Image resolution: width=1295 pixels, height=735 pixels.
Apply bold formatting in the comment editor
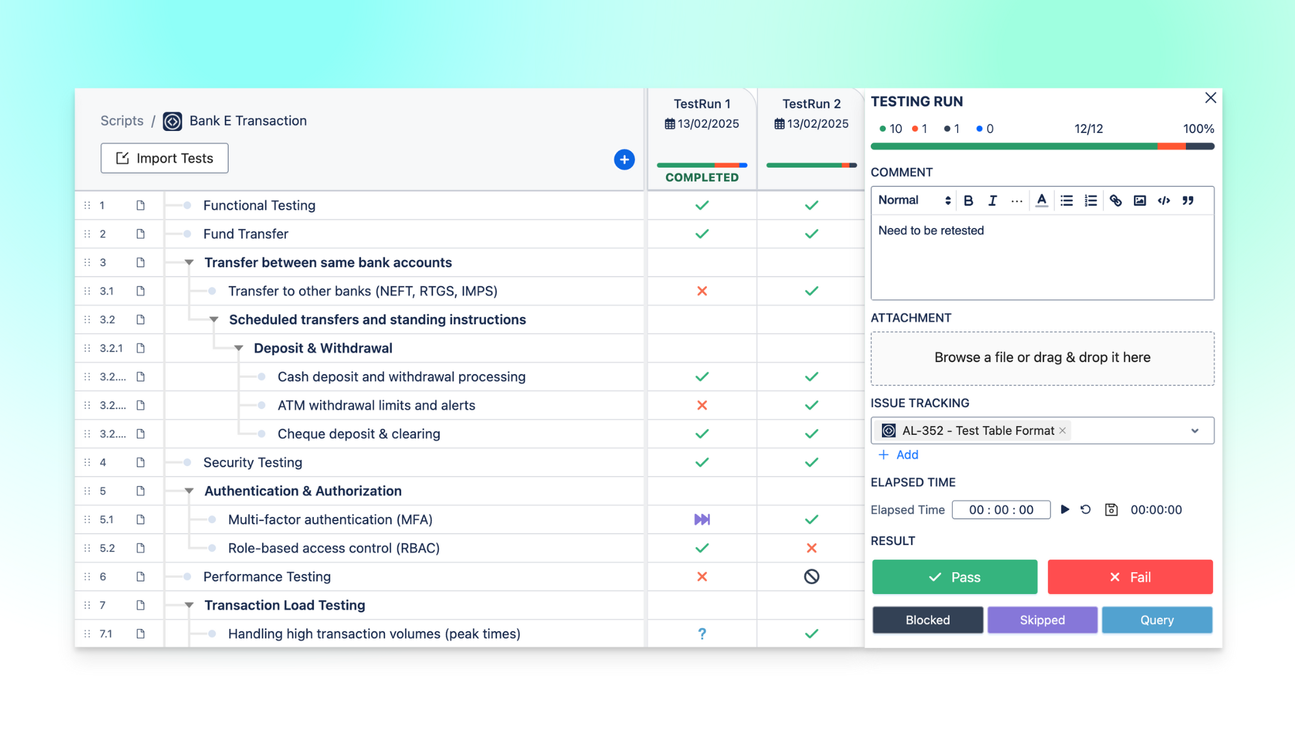click(968, 201)
